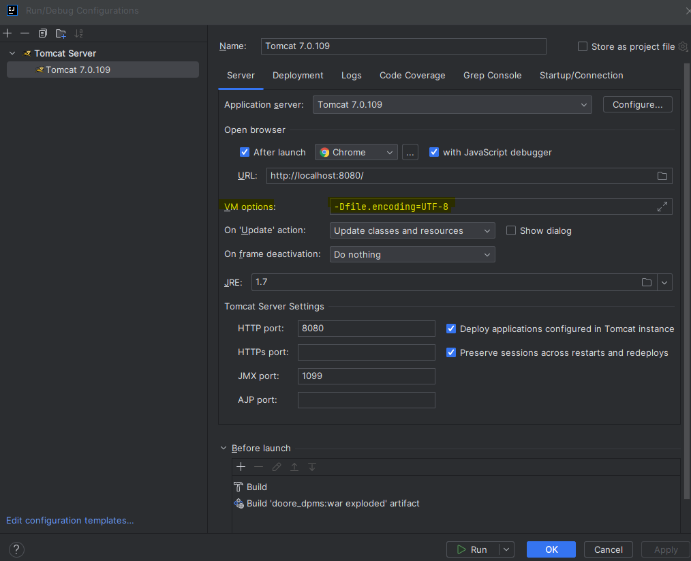Add a Before launch task
This screenshot has height=561, width=691.
click(x=241, y=467)
